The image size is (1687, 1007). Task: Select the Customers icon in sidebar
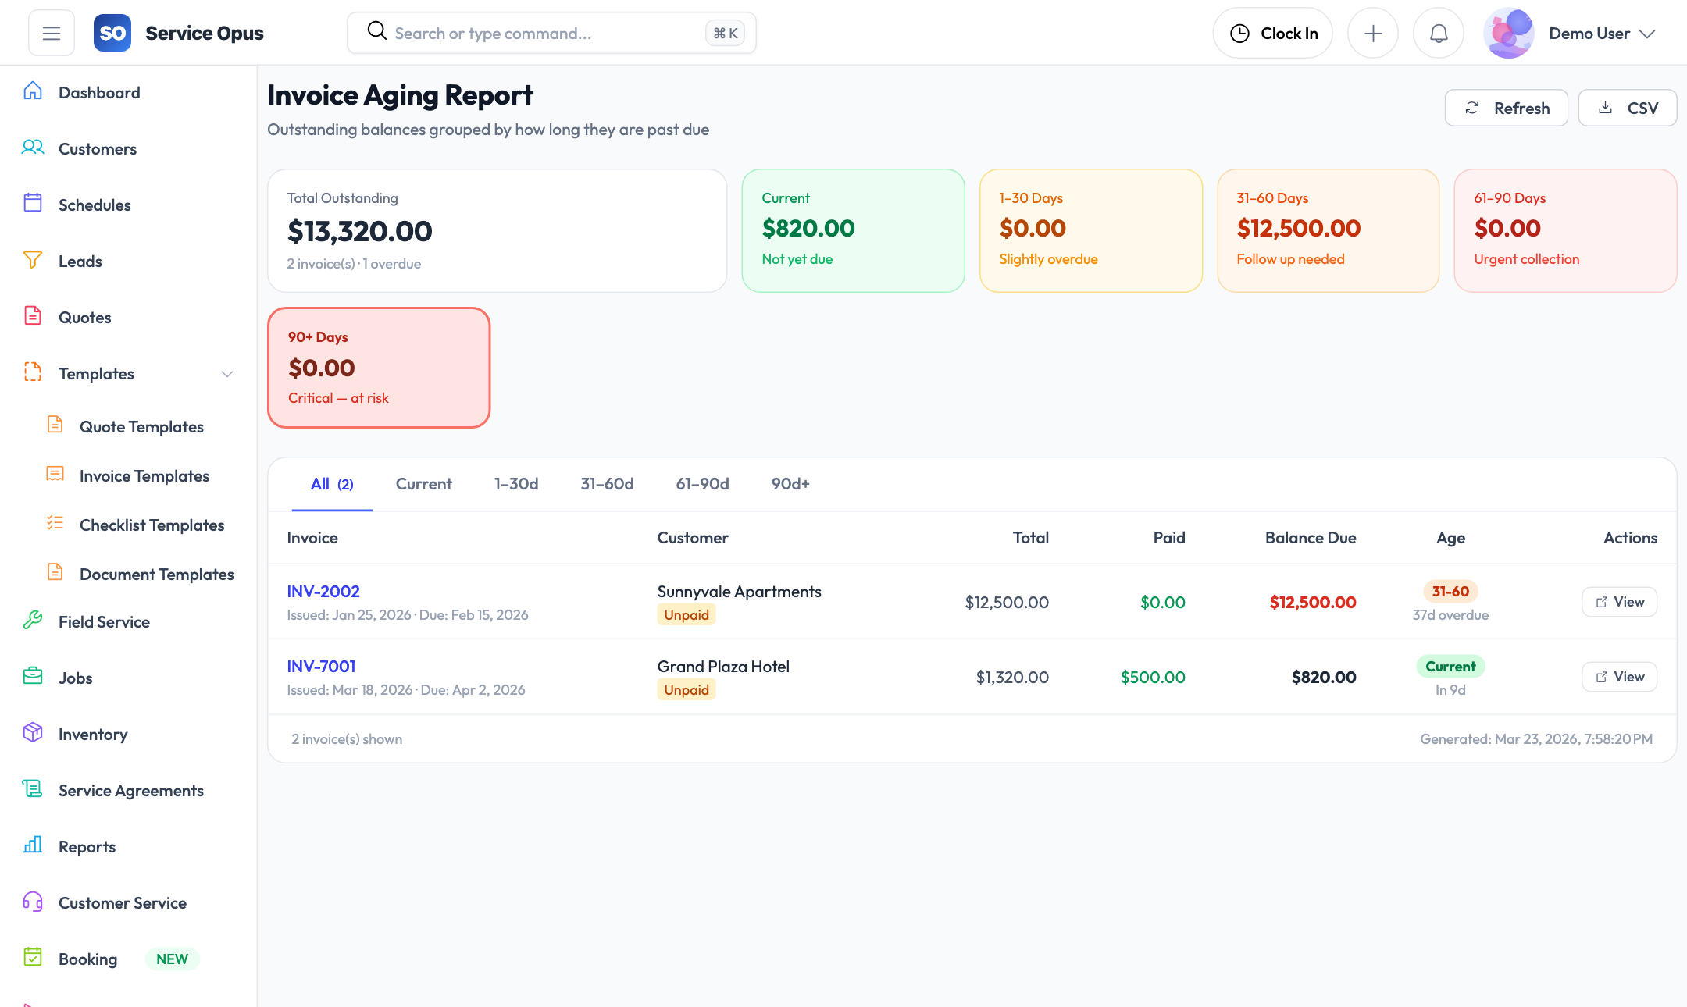click(x=33, y=148)
